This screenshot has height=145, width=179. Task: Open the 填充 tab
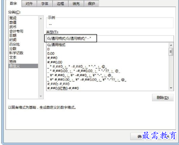pos(76,4)
